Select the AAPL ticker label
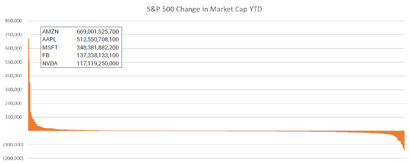The image size is (410, 164). pyautogui.click(x=50, y=39)
